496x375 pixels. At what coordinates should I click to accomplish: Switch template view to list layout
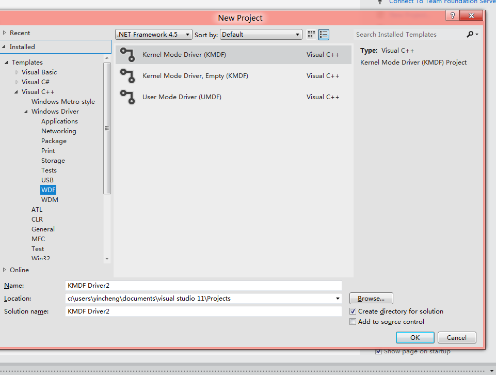click(x=324, y=34)
